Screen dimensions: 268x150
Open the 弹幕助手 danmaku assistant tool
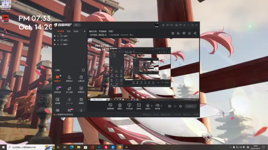(57, 79)
